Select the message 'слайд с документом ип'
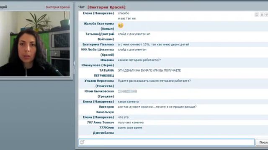Image resolution: width=268 pixels, height=150 pixels. [x=134, y=34]
